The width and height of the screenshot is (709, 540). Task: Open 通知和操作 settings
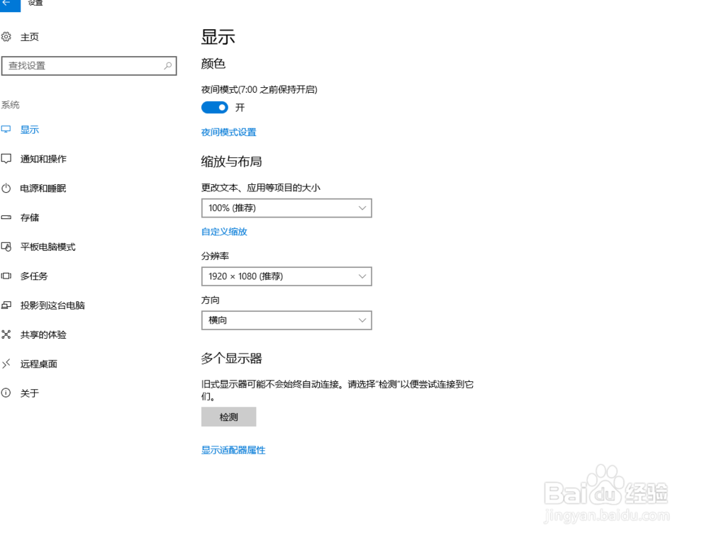point(43,159)
